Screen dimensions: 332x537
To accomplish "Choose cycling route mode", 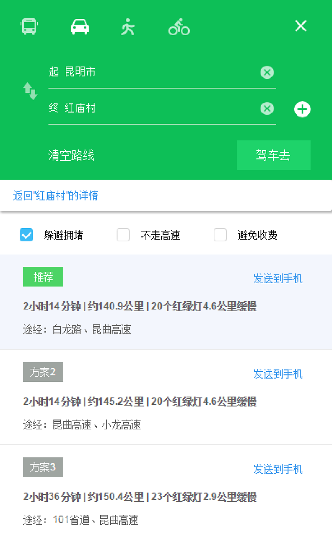I will [179, 26].
